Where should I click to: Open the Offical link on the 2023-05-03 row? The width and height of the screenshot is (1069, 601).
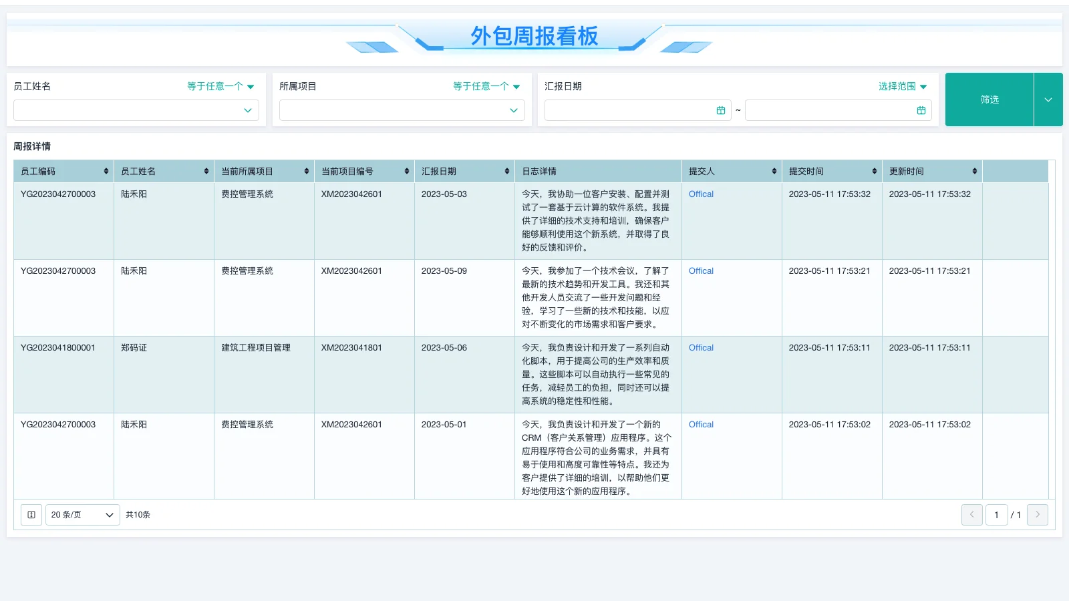pyautogui.click(x=700, y=194)
